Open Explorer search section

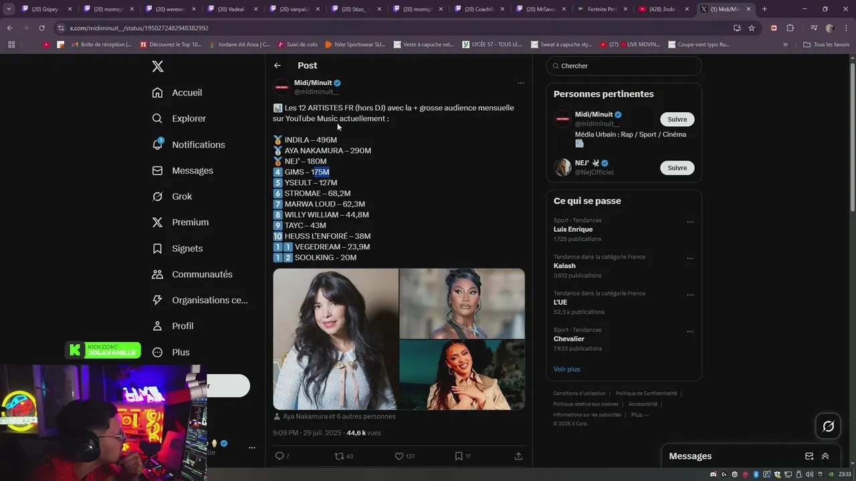(179, 118)
